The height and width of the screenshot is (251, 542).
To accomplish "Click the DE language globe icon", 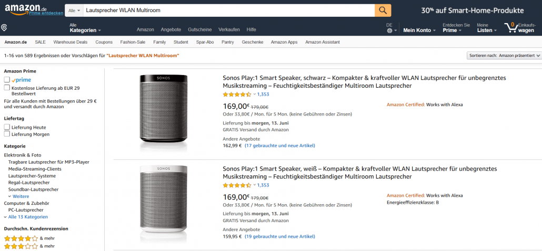I will (389, 30).
